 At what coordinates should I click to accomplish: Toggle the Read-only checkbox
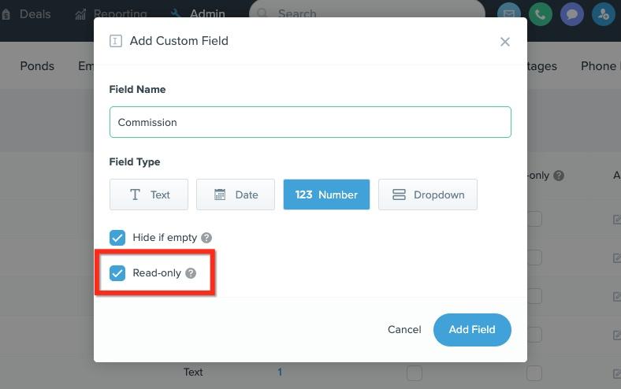(117, 273)
